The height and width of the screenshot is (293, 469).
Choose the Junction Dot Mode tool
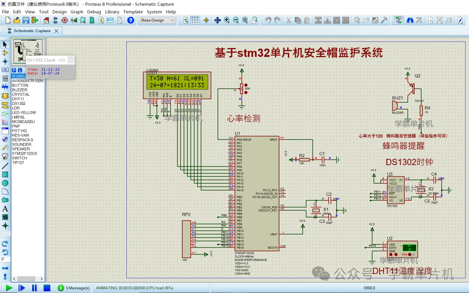5,61
